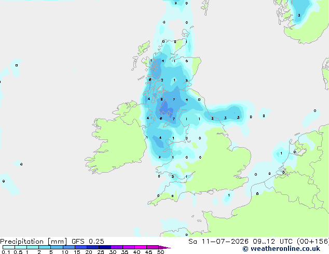Click the "09..12 UTC" time range text
Screen dimensions: 329x254
pos(272,242)
